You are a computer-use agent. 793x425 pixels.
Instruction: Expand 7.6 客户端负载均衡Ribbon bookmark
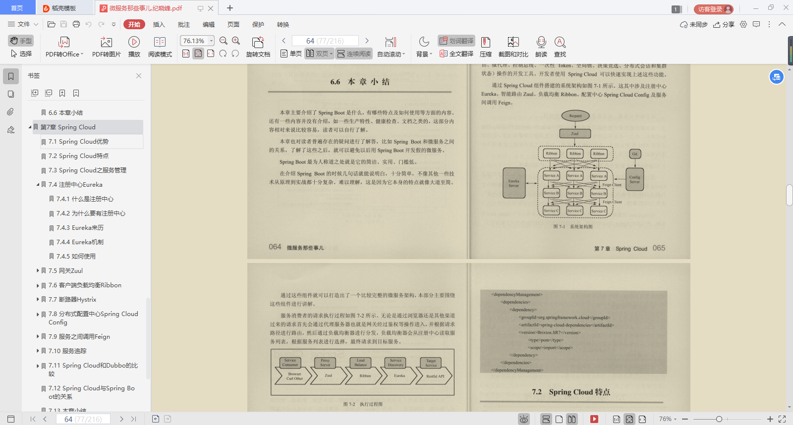click(x=38, y=285)
